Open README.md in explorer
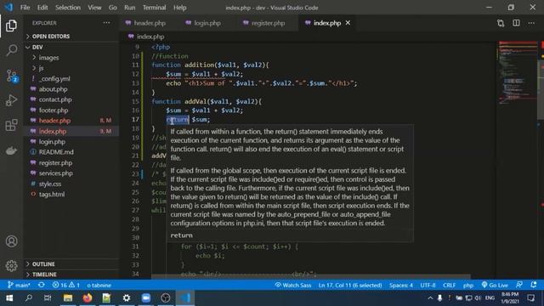This screenshot has height=306, width=544. (x=71, y=152)
